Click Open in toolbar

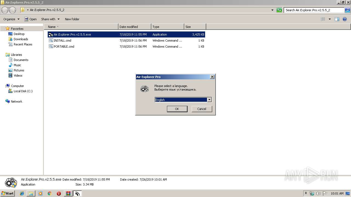tap(30, 19)
